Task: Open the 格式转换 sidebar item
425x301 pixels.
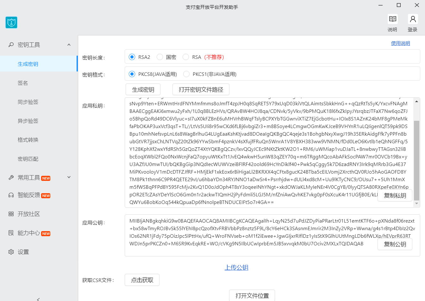Action: [39, 140]
